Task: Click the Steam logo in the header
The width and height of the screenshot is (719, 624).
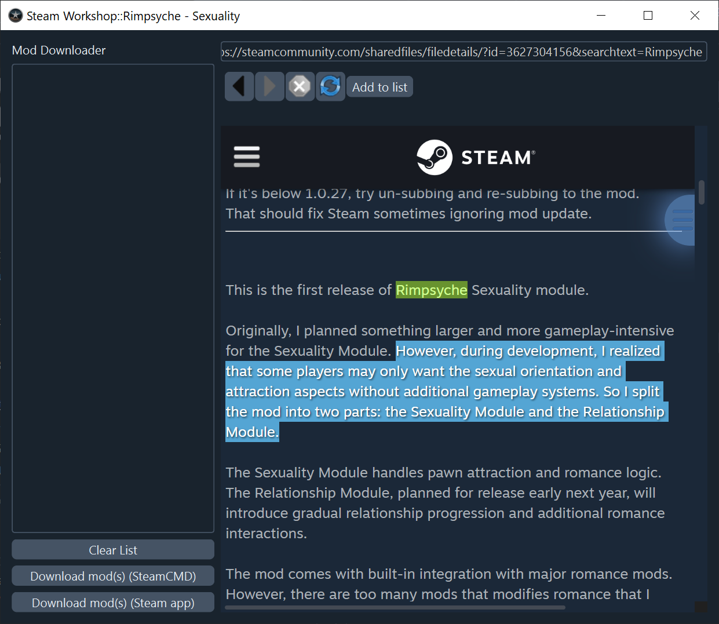Action: coord(476,157)
